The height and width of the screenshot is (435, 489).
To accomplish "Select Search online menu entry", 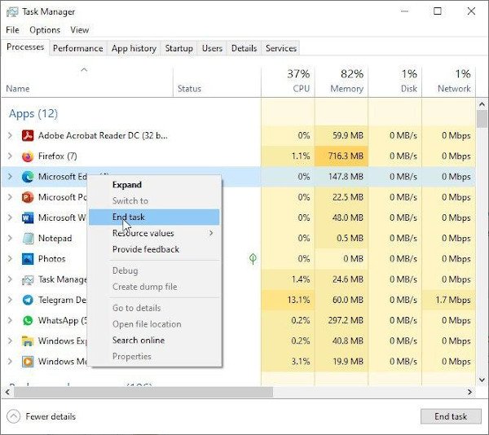I will tap(154, 340).
